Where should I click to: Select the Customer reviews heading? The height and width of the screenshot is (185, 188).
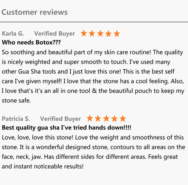point(34,12)
